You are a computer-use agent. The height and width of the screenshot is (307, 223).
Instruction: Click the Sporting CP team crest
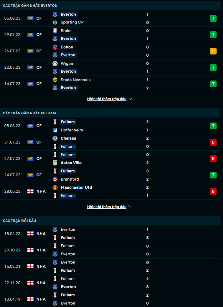pyautogui.click(x=55, y=22)
